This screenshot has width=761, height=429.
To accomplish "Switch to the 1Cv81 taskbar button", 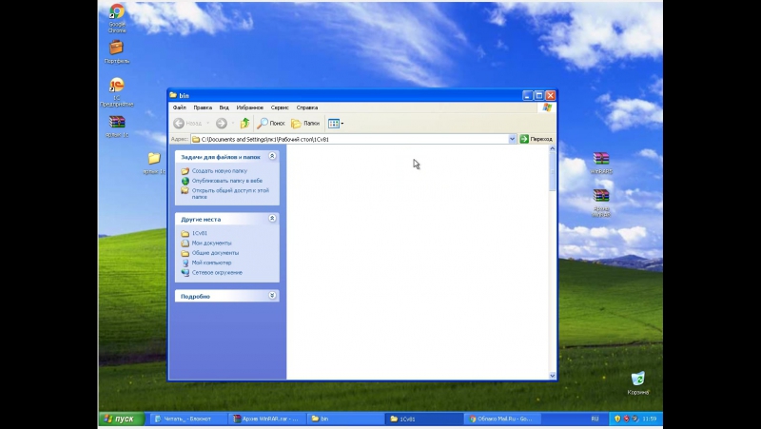I will tap(425, 419).
